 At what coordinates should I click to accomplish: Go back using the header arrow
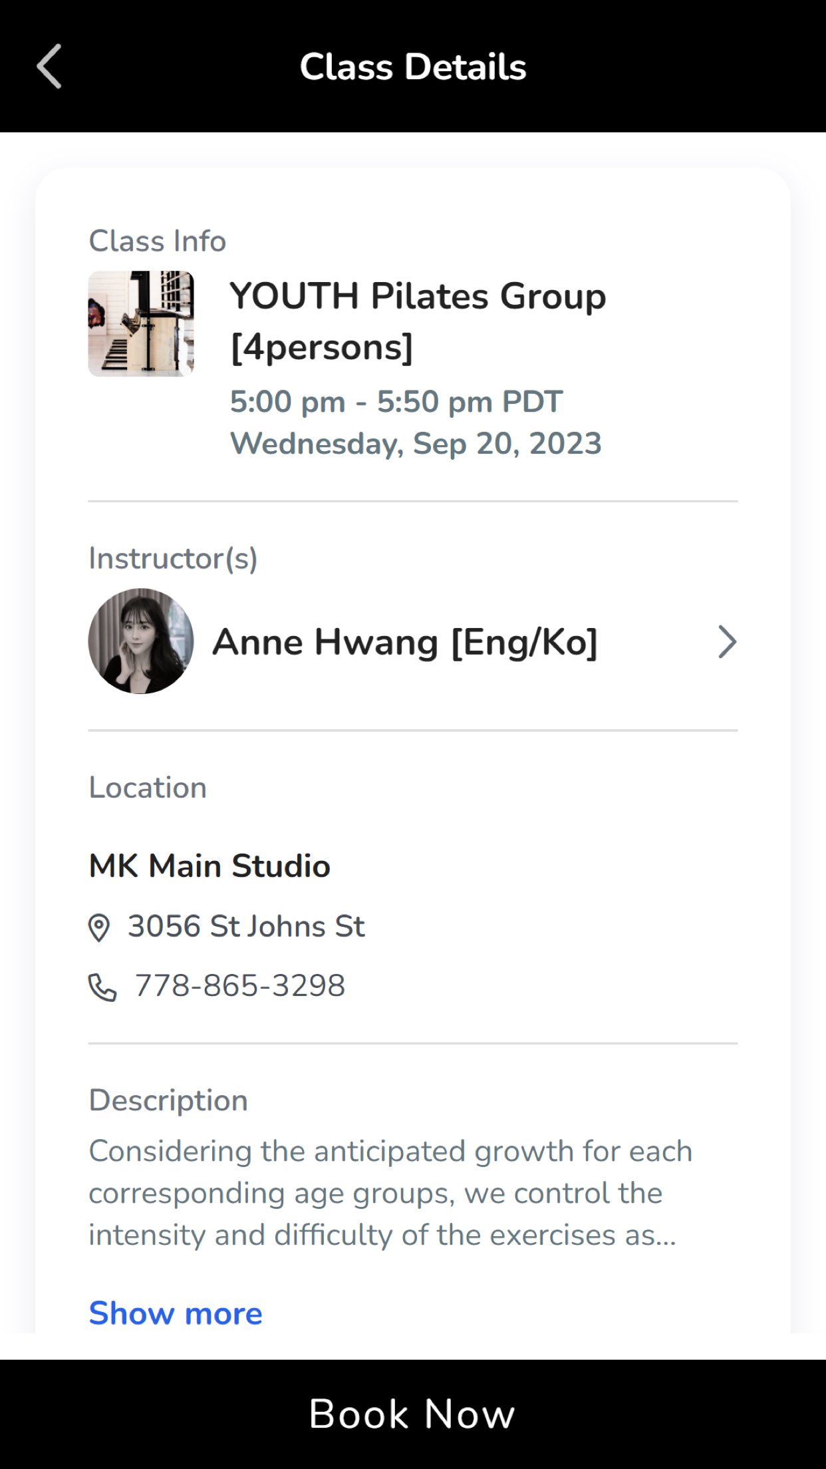coord(49,67)
